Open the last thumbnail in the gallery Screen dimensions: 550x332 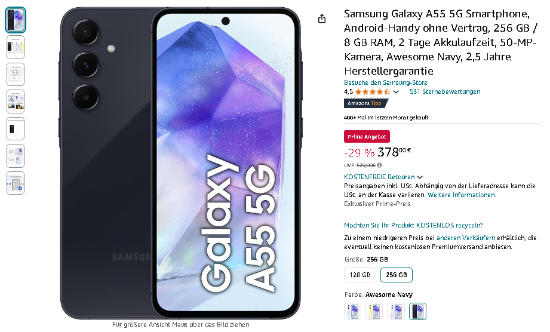point(16,183)
